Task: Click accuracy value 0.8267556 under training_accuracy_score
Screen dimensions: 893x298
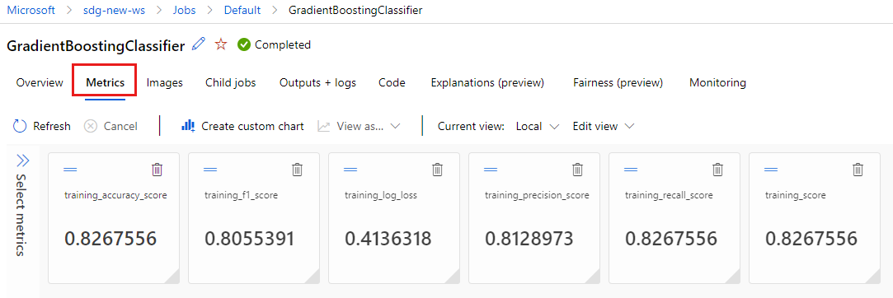Action: [110, 239]
